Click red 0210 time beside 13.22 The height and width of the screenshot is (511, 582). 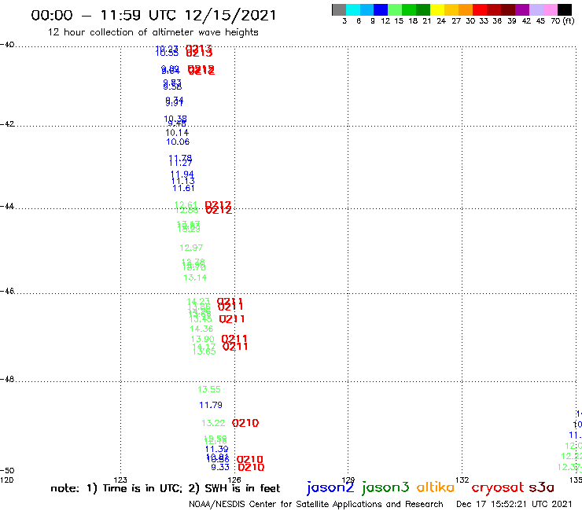[x=245, y=423]
